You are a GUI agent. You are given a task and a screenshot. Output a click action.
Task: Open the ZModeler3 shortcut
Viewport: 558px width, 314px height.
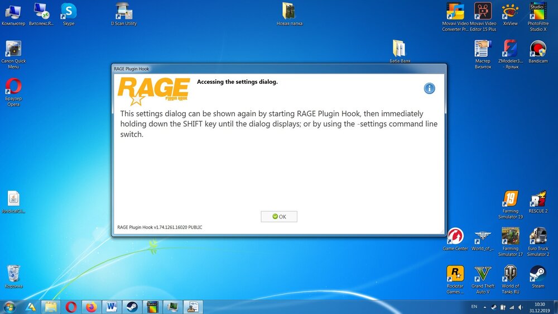511,54
